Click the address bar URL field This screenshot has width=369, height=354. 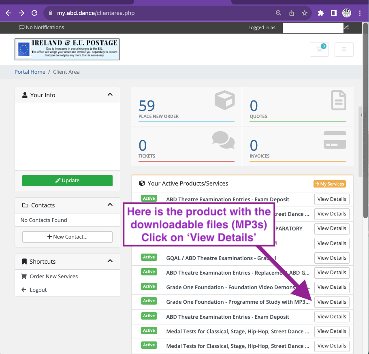coord(162,13)
